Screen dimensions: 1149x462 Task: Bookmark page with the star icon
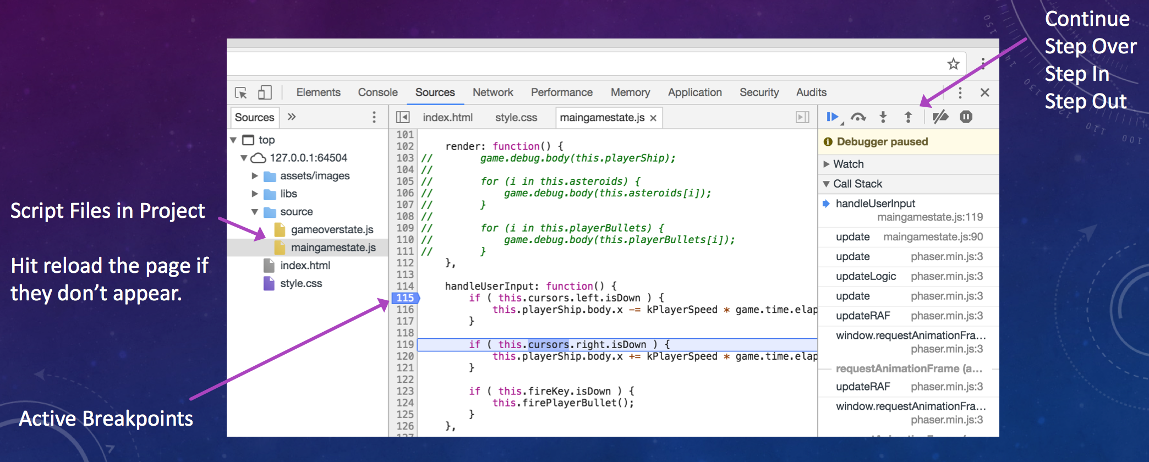tap(953, 64)
